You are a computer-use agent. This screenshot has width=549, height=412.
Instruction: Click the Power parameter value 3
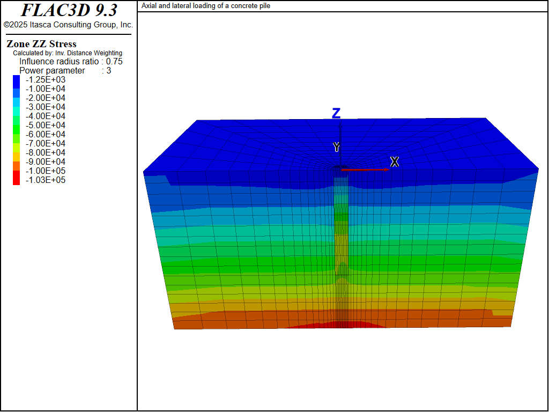(109, 71)
